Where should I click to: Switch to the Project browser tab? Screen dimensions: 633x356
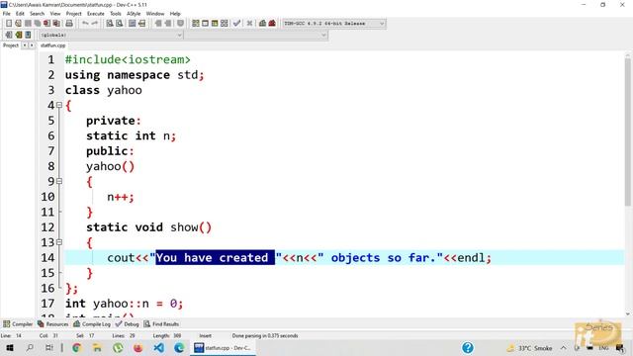tap(11, 45)
